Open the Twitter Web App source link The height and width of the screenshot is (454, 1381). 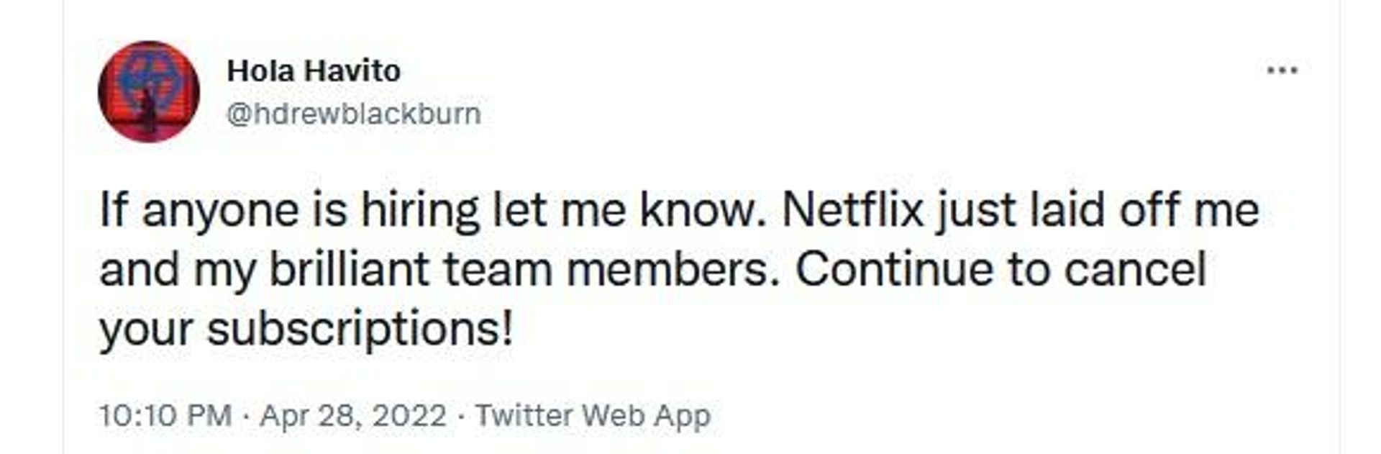tap(593, 415)
